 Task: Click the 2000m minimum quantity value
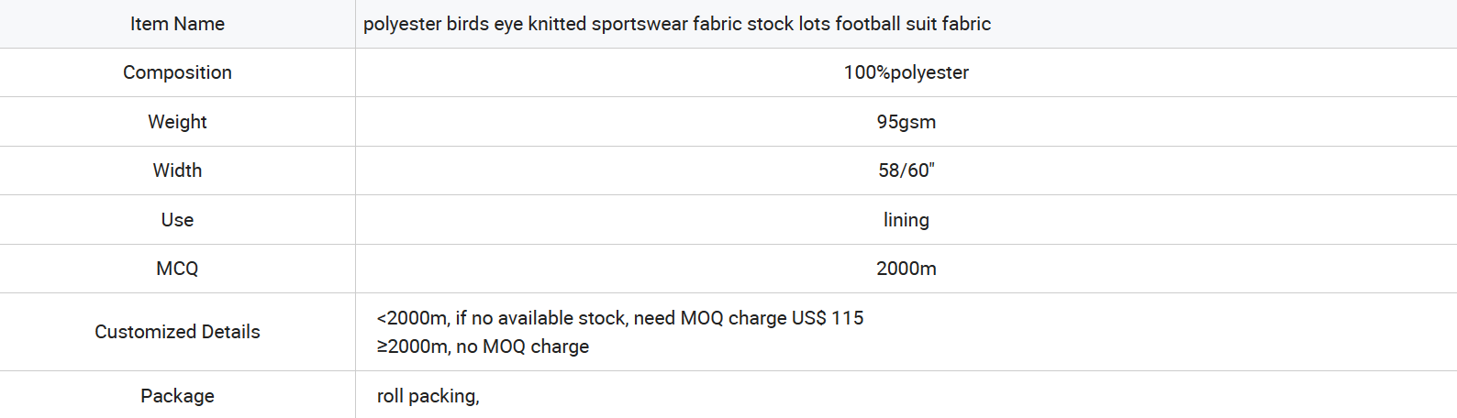(x=906, y=269)
